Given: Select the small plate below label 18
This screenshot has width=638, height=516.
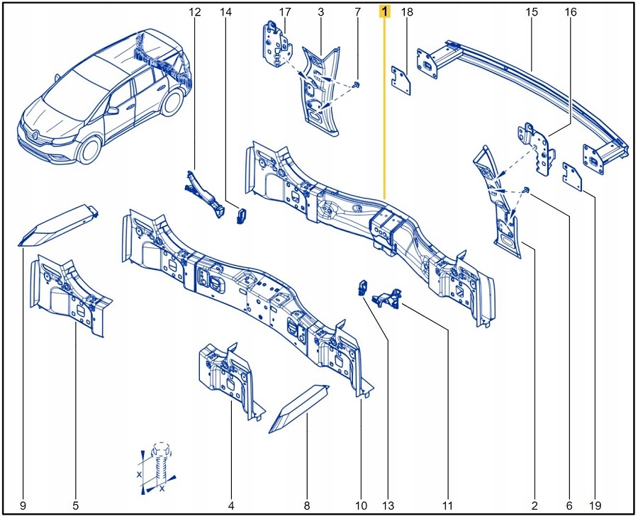Looking at the screenshot, I should [401, 81].
